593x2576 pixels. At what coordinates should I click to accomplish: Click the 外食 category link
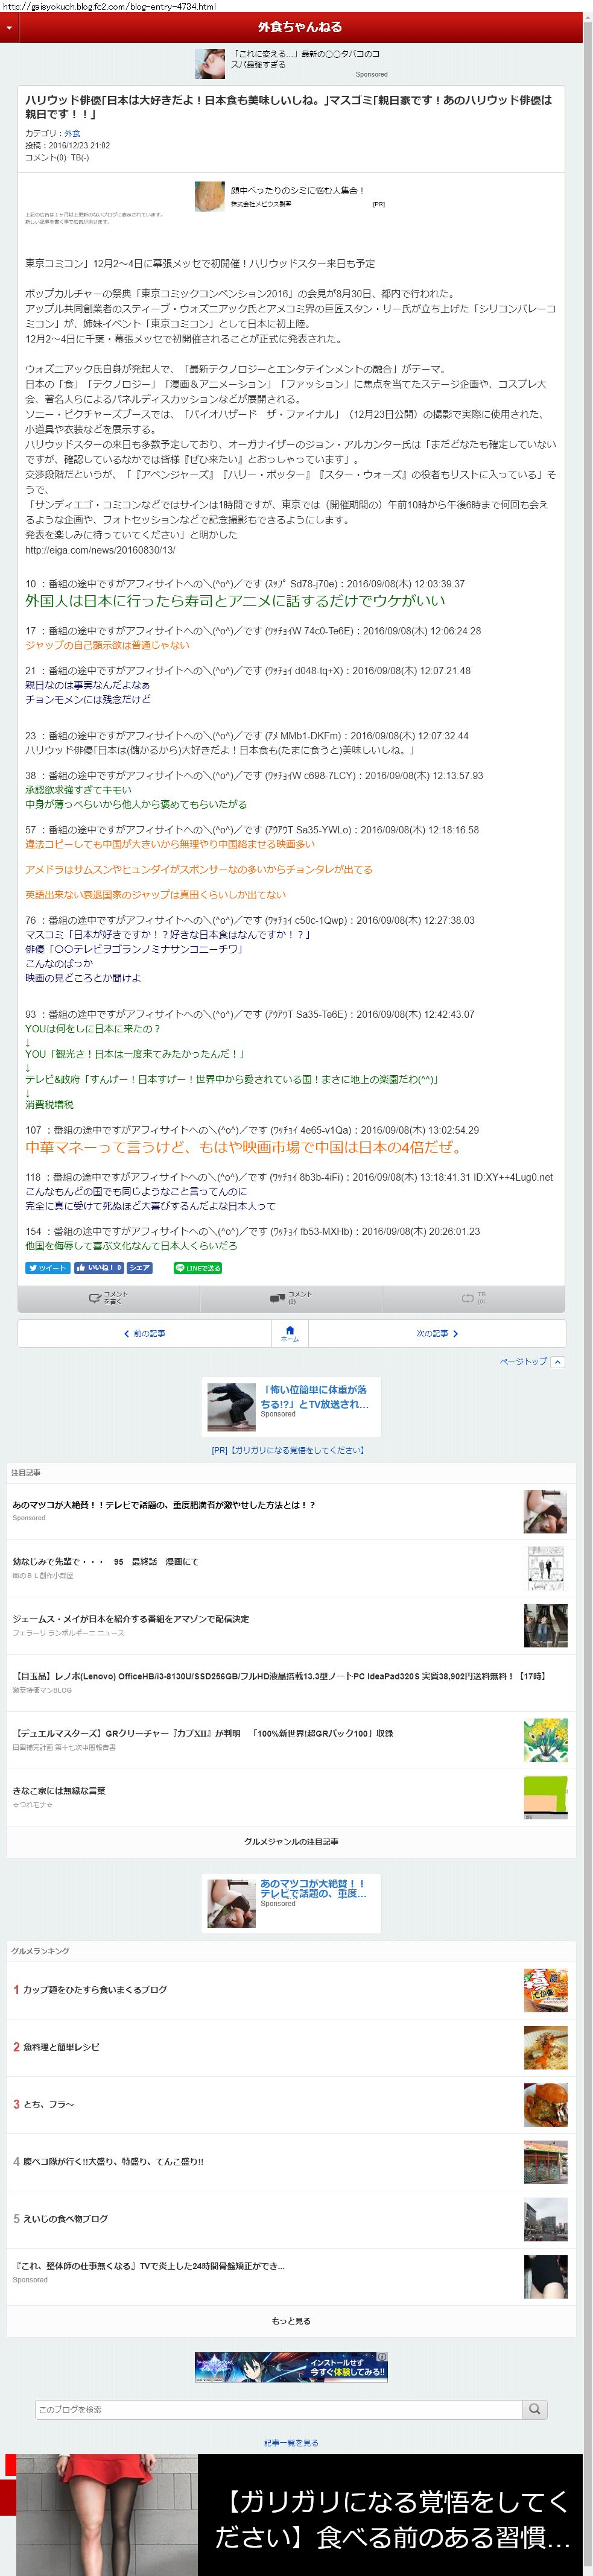click(72, 133)
